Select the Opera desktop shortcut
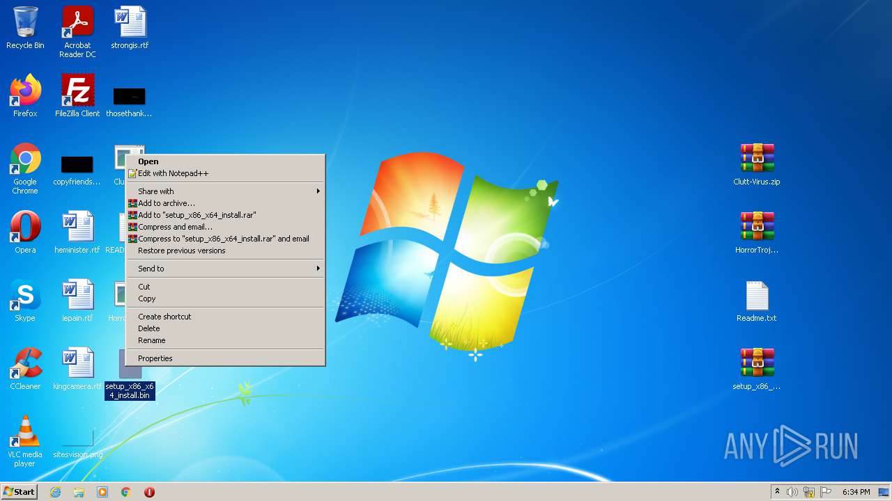The height and width of the screenshot is (501, 892). pyautogui.click(x=25, y=232)
